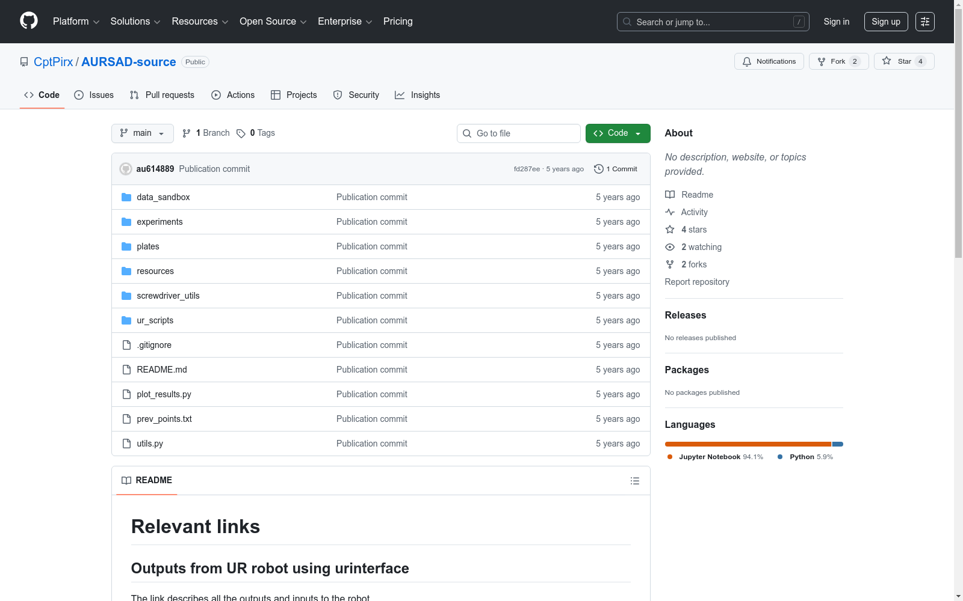Image resolution: width=963 pixels, height=601 pixels.
Task: View the 1 Commit history
Action: [x=616, y=169]
